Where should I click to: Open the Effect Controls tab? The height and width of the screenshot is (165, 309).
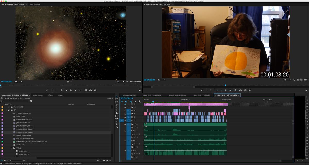pos(35,4)
